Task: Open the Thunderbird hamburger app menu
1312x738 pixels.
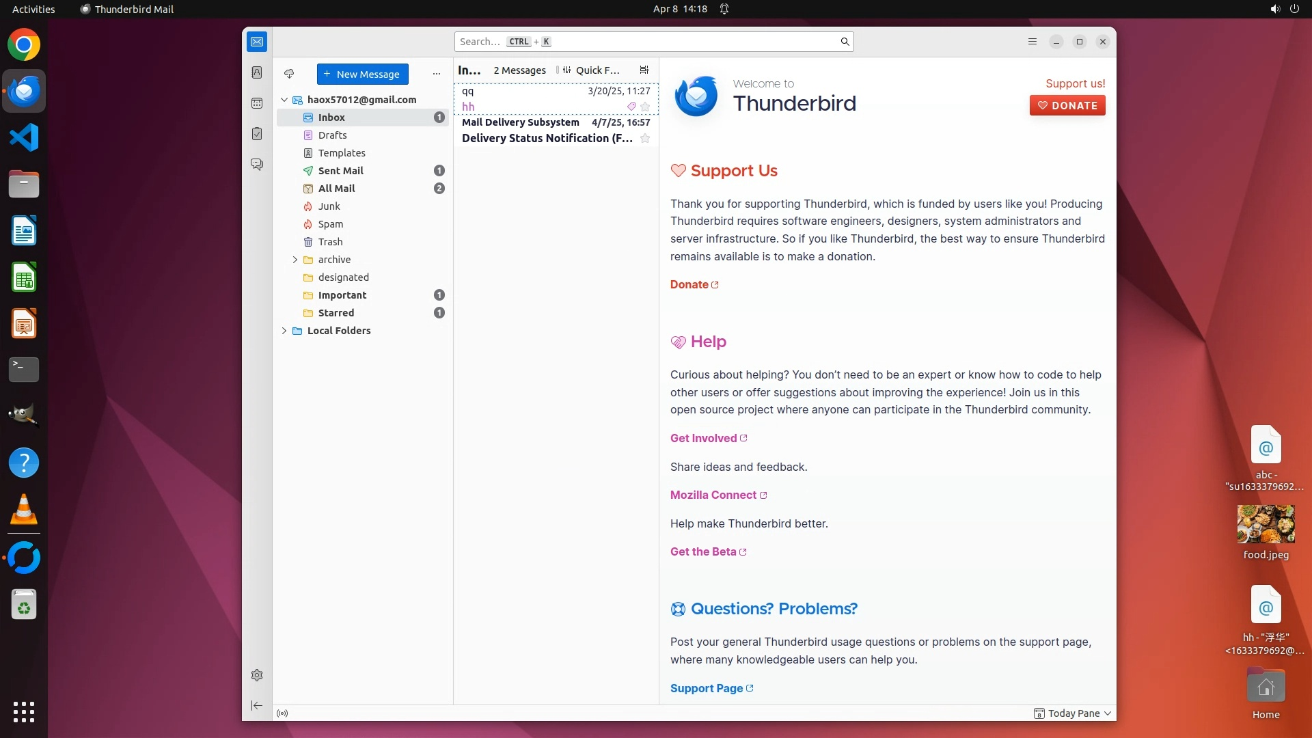Action: [1033, 42]
